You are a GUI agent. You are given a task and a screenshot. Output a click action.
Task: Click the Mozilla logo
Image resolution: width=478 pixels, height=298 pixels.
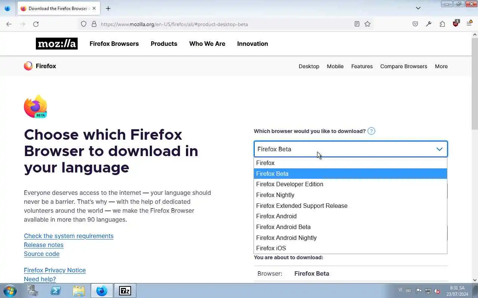(57, 44)
